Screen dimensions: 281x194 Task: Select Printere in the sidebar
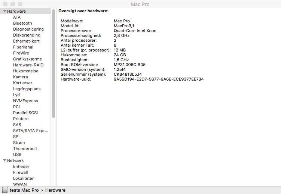pos(21,119)
